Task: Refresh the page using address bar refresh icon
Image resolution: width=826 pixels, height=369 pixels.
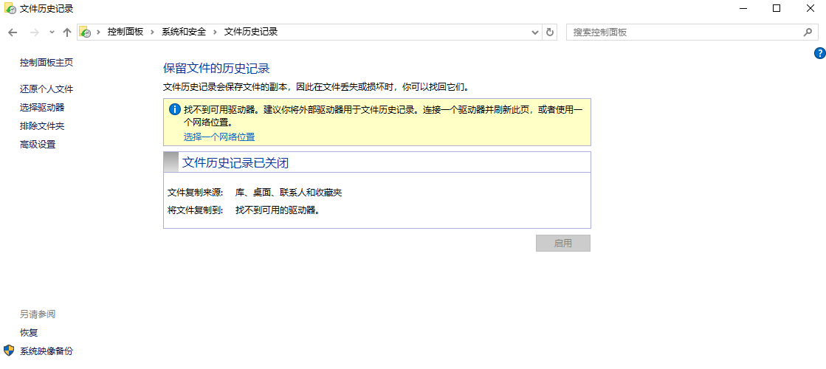Action: 549,32
